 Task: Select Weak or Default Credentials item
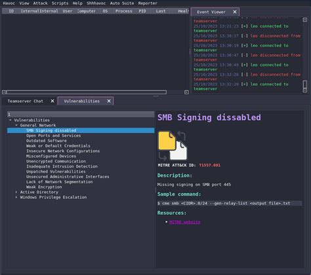click(58, 146)
